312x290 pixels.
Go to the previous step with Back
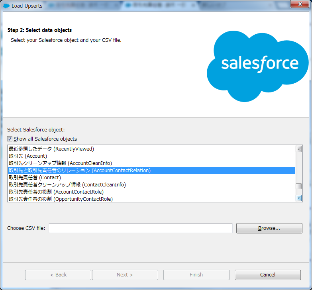coord(58,275)
